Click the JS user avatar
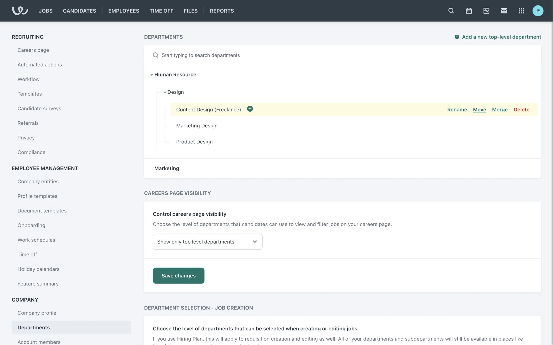Screen dimensions: 553x345 click(x=538, y=11)
